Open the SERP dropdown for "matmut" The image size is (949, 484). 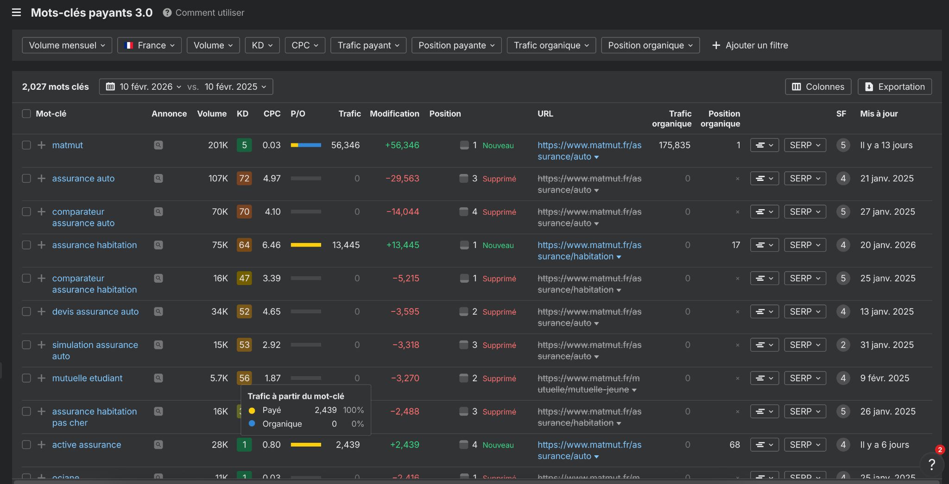pyautogui.click(x=804, y=145)
